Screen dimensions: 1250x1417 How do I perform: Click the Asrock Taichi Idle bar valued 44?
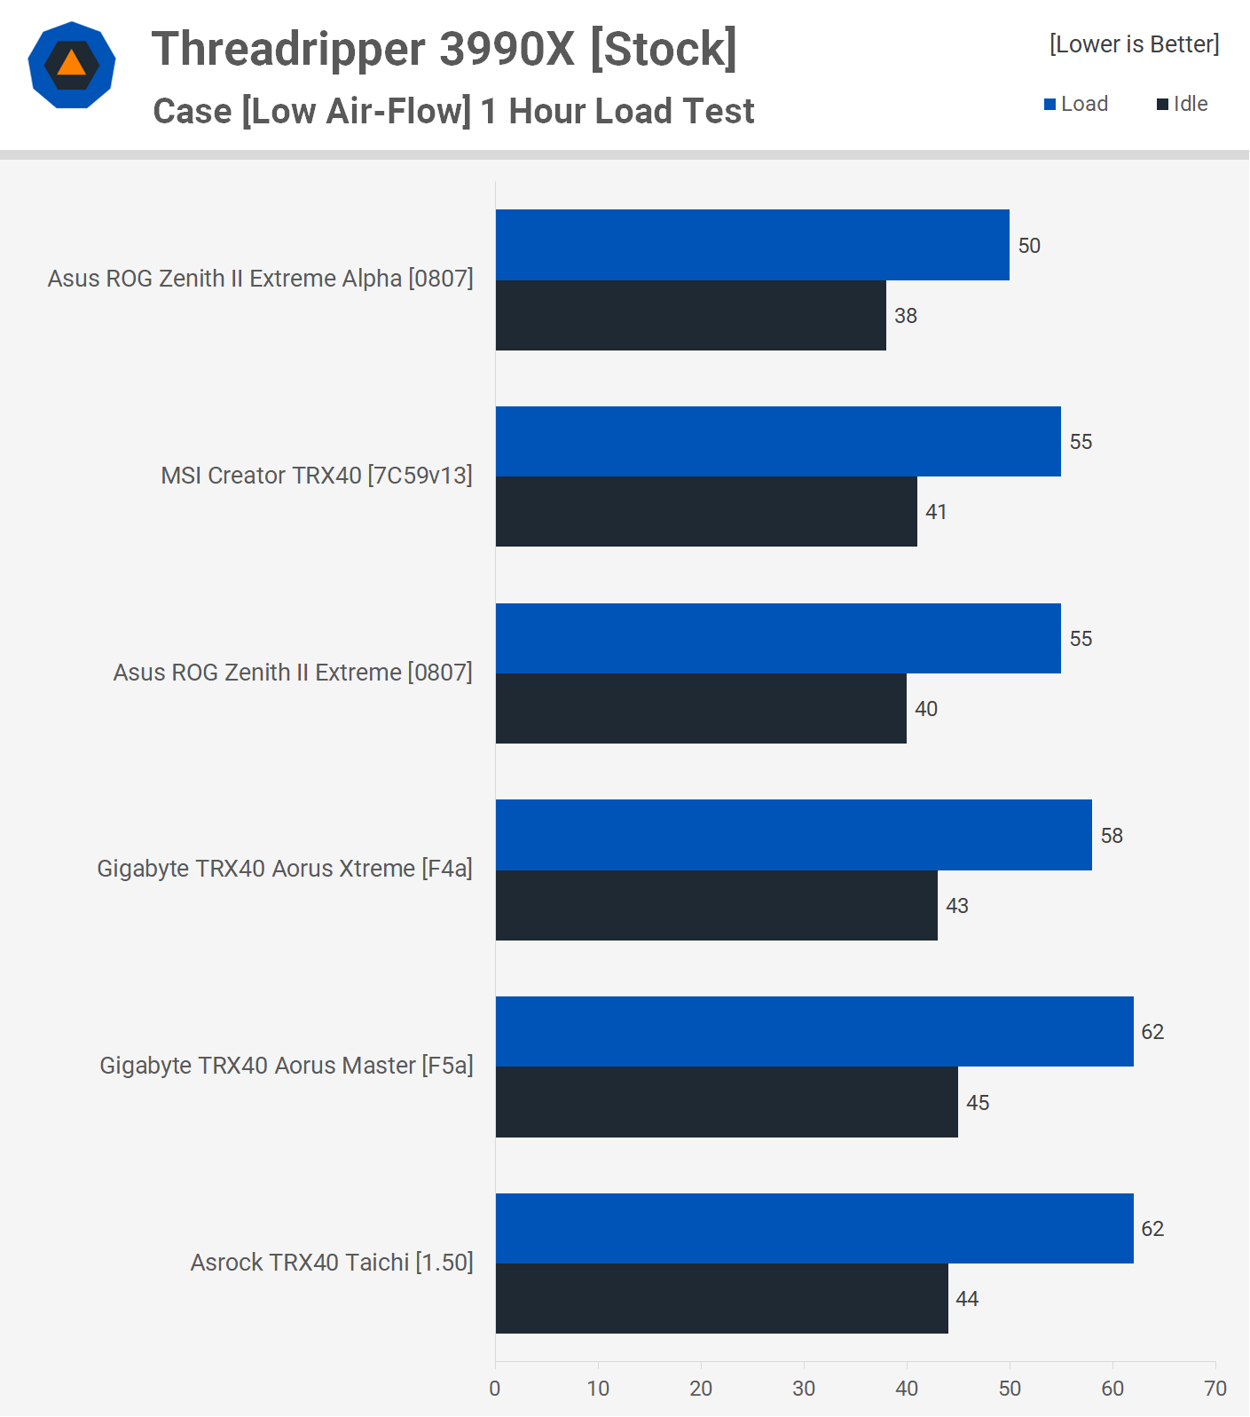[721, 1299]
